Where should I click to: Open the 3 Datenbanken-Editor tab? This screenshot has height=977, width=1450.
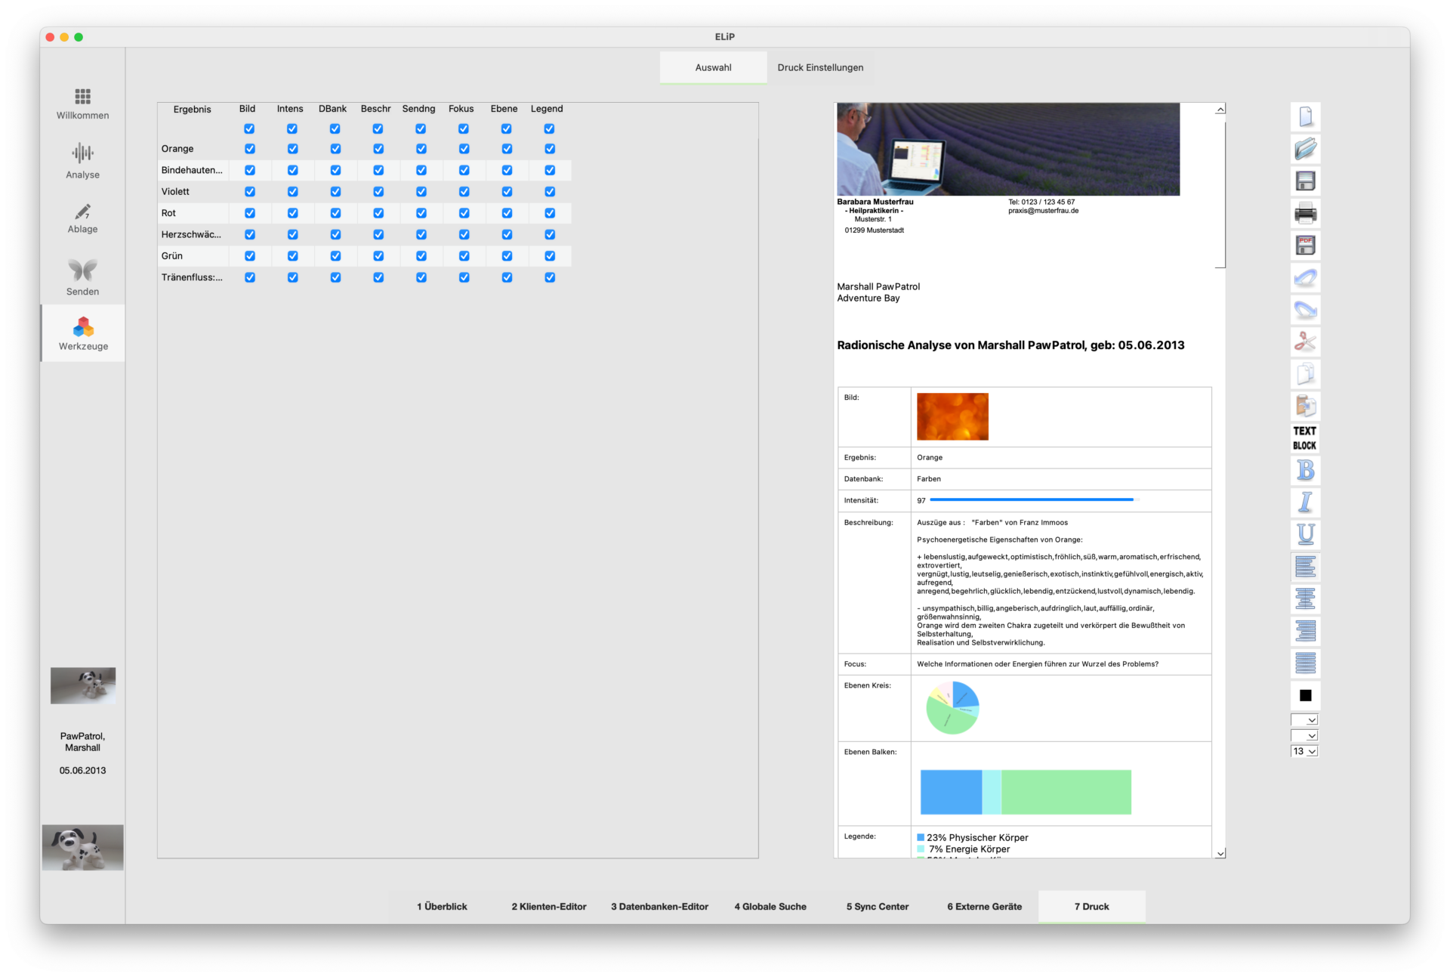[x=659, y=907]
